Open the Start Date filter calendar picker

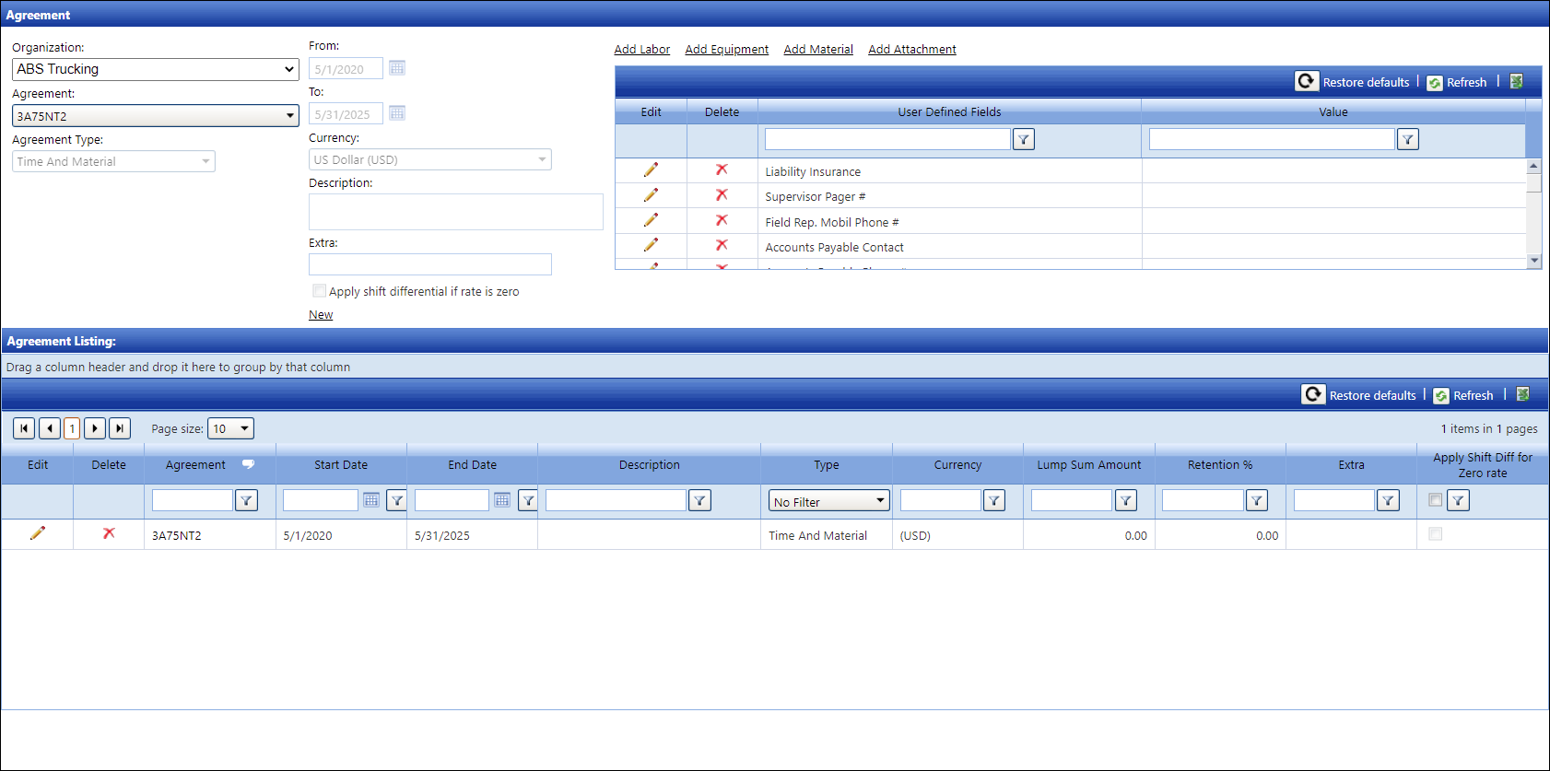click(371, 500)
